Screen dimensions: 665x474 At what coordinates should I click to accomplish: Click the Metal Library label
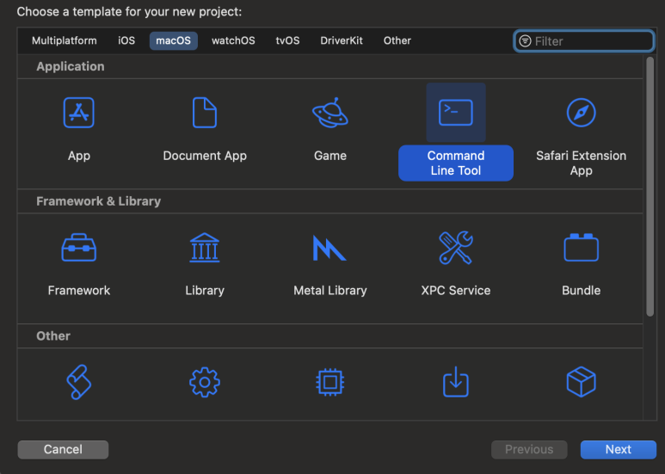click(330, 291)
